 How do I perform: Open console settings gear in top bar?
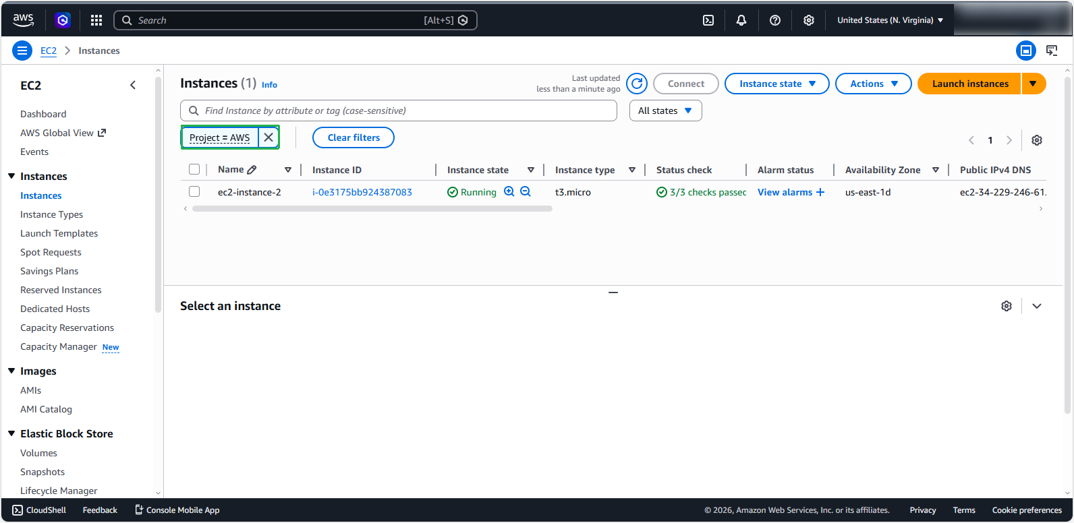809,20
